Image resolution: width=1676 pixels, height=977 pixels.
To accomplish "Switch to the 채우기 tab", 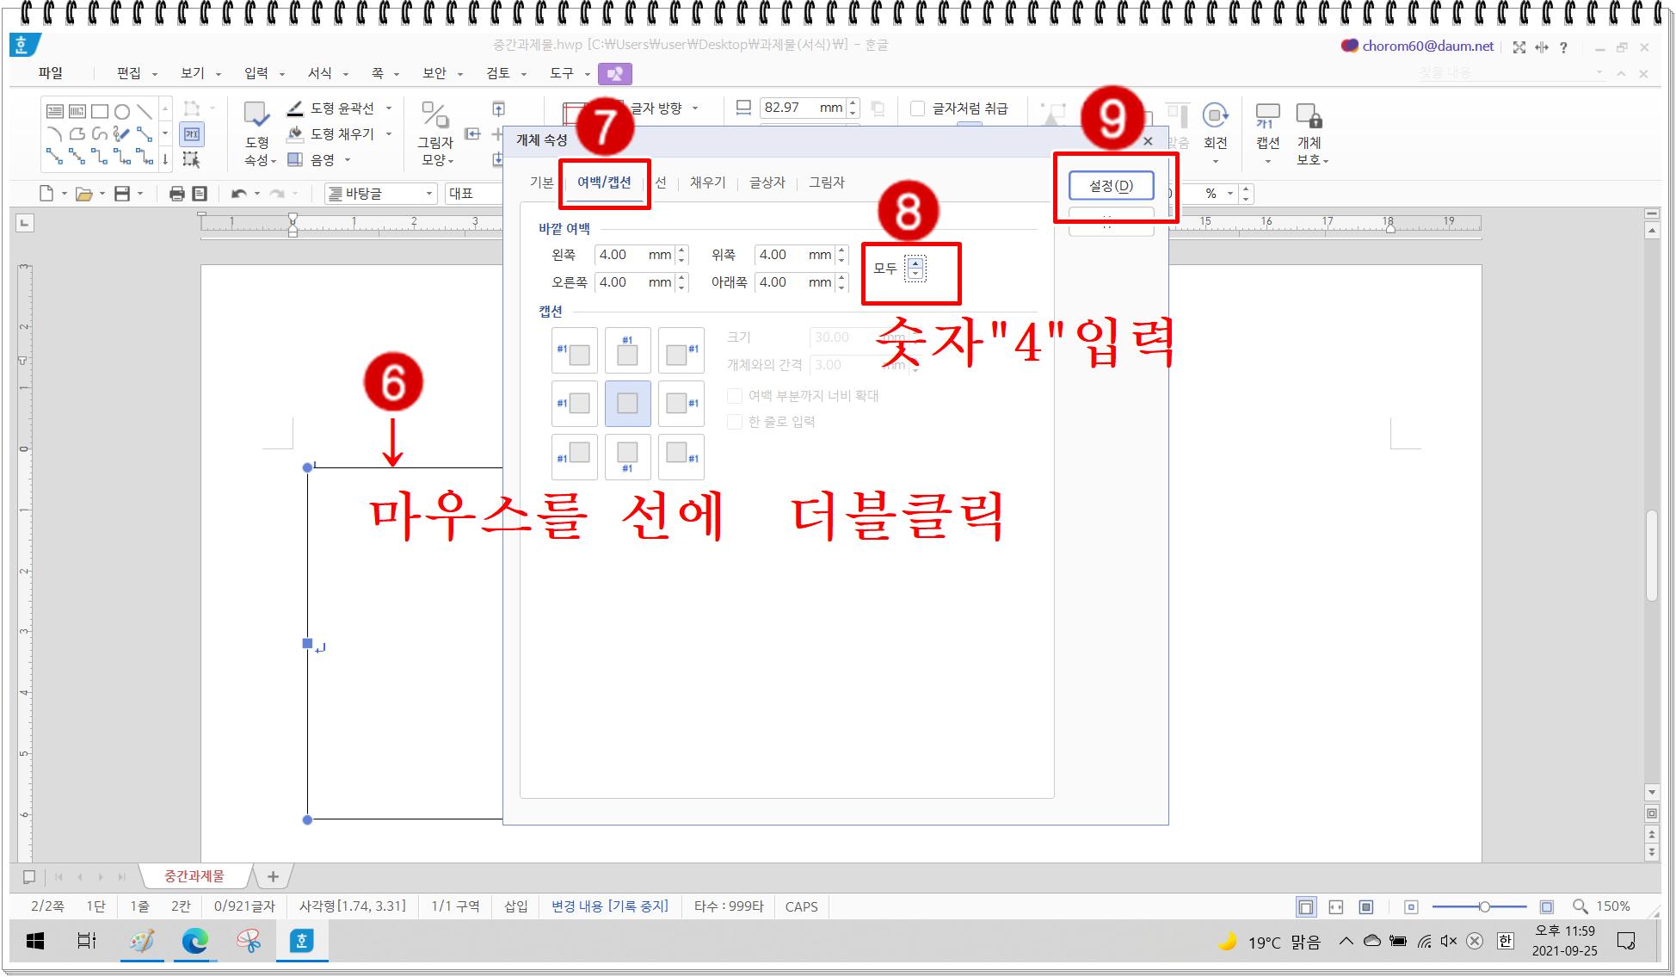I will [708, 182].
